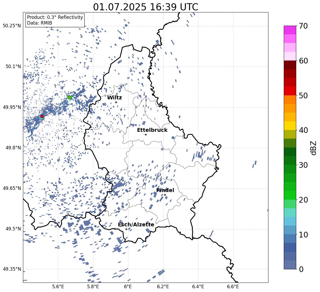Click the Wiltz station cross marker
Screen dimensions: 320x292
tap(116, 102)
